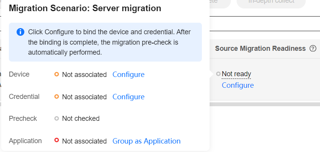Click the Device row's Not associated text
Screen dimensions: 320x152
point(84,75)
